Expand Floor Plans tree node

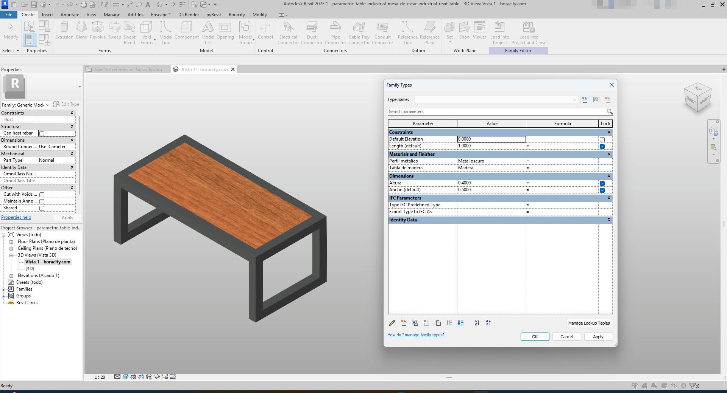click(11, 242)
